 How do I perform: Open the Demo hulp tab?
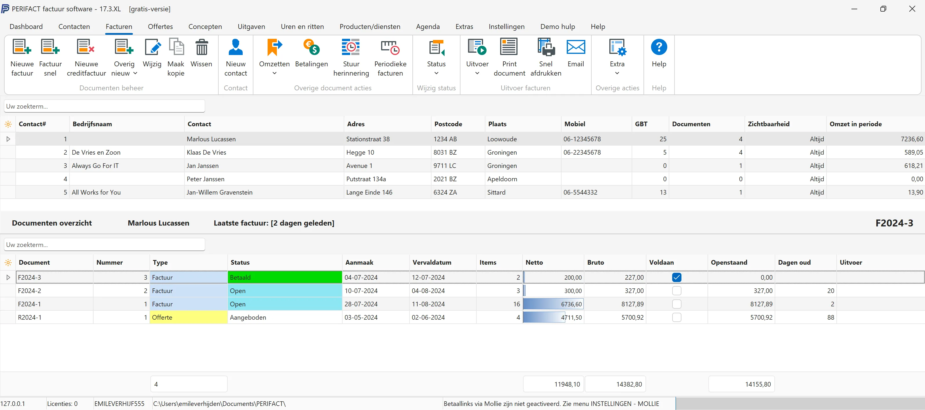pyautogui.click(x=557, y=27)
